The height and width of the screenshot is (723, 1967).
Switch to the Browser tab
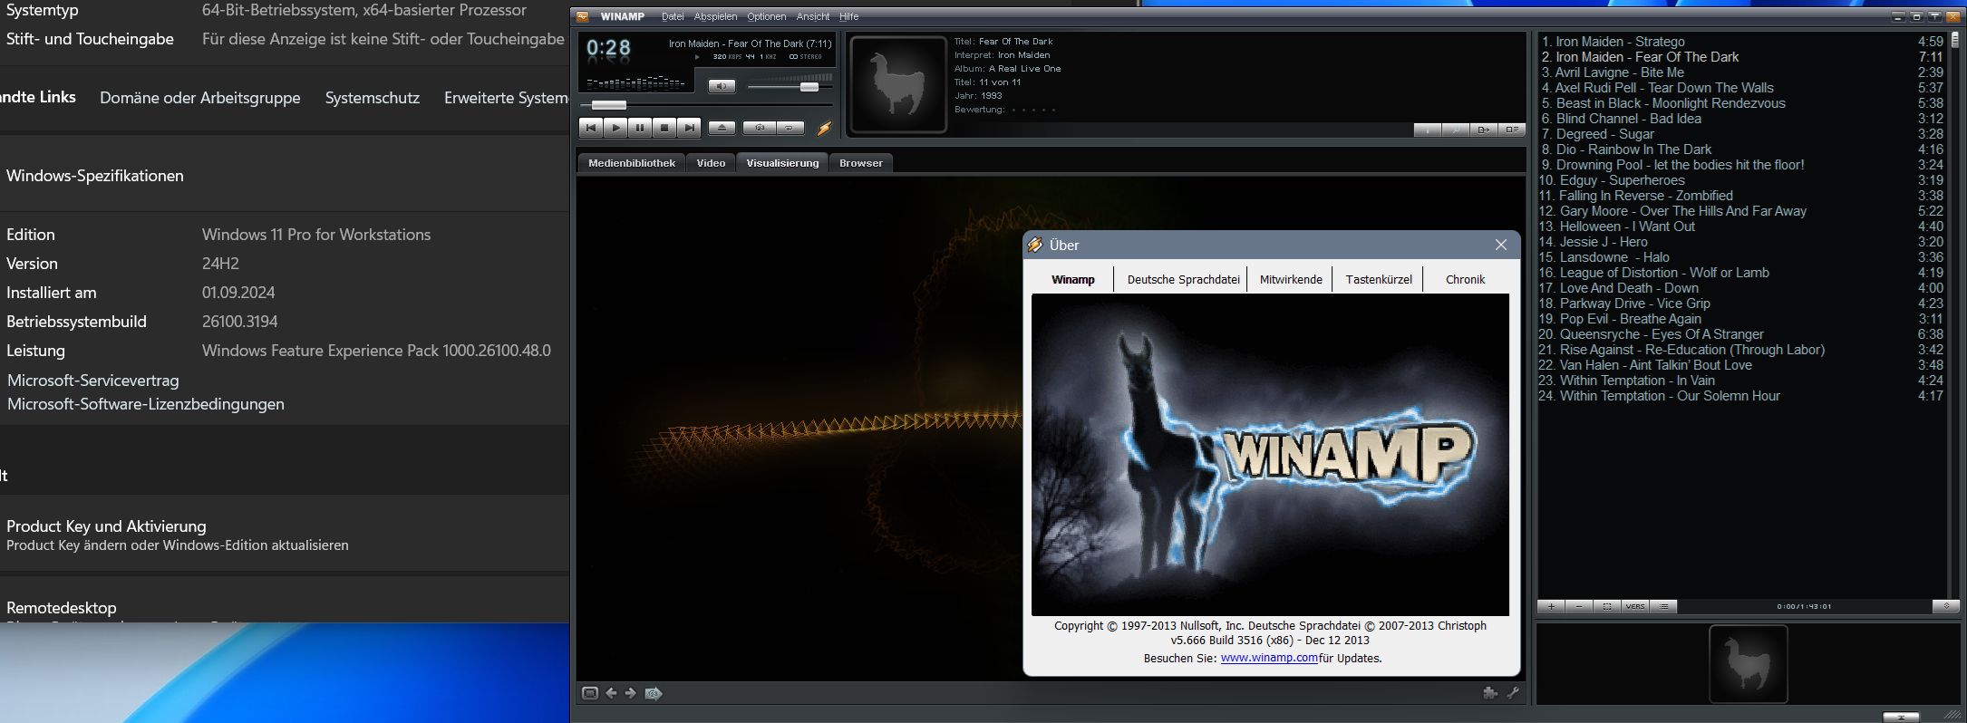coord(860,163)
